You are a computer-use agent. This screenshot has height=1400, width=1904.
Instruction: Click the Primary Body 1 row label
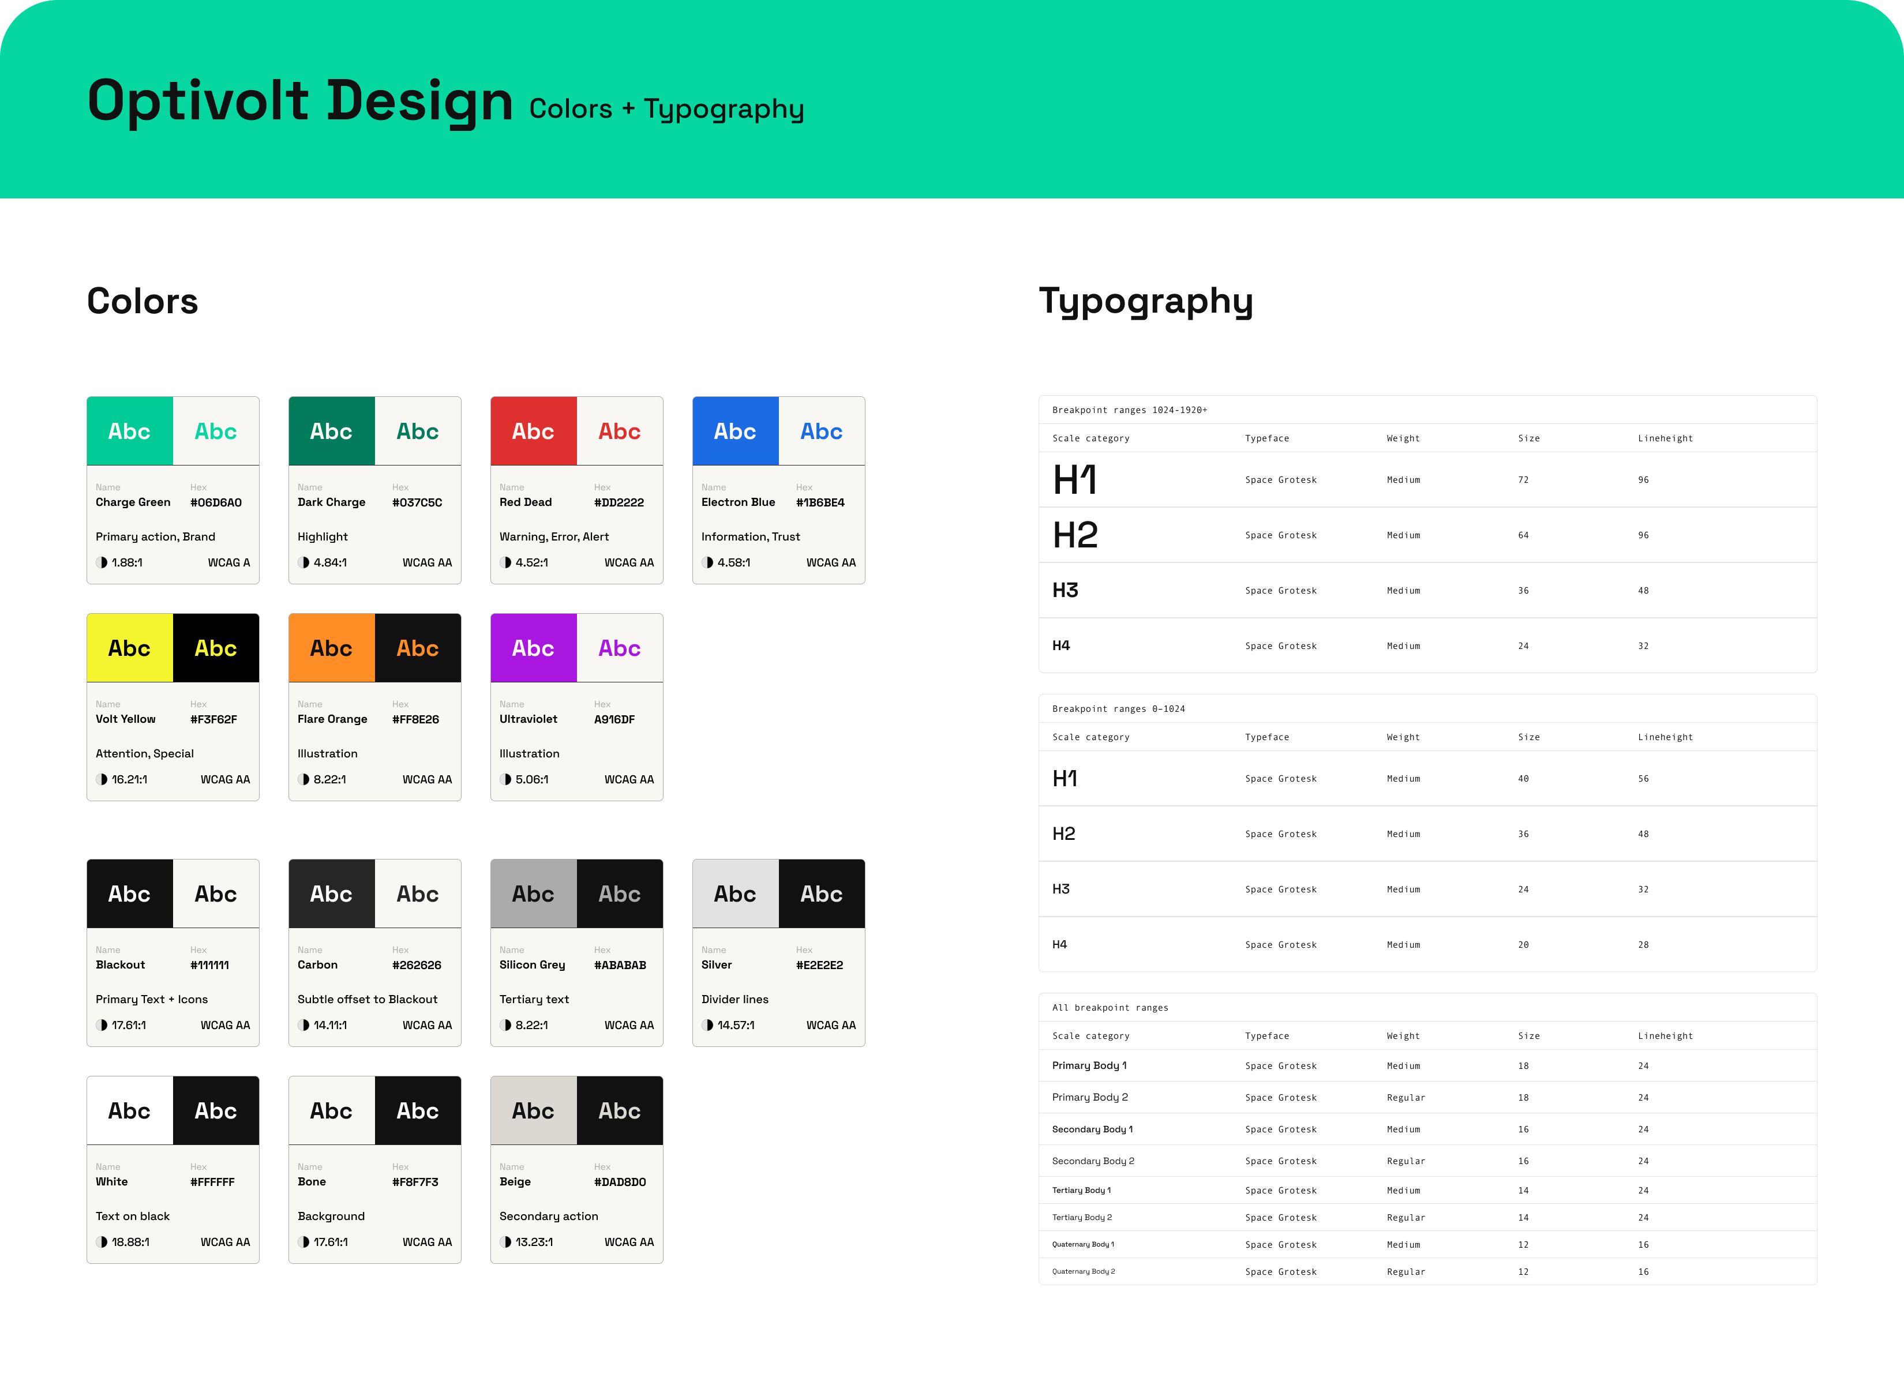coord(1089,1066)
